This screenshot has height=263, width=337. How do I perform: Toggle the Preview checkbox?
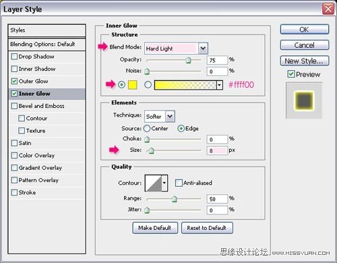[x=291, y=74]
